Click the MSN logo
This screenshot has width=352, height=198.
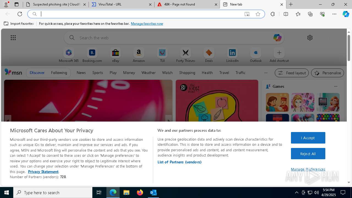coord(13,72)
